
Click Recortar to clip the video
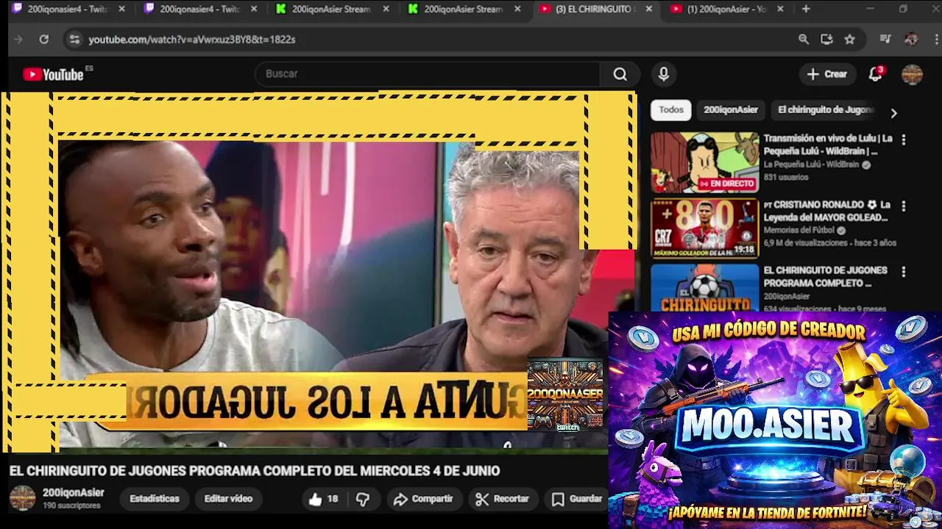point(502,499)
